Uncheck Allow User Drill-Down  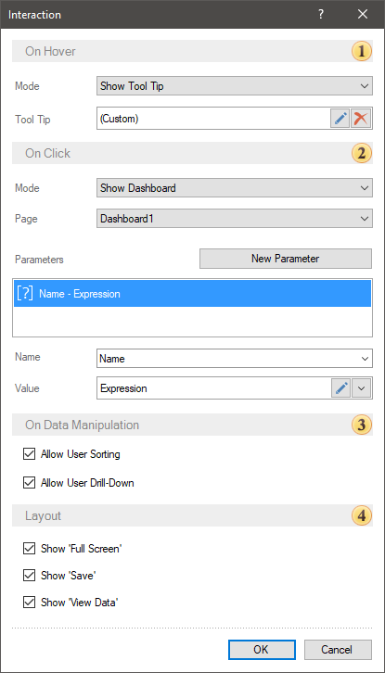pyautogui.click(x=29, y=483)
